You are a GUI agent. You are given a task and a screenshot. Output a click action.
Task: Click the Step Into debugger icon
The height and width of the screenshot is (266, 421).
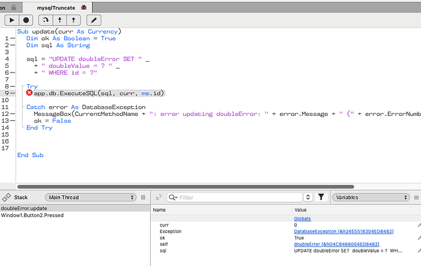pyautogui.click(x=60, y=20)
